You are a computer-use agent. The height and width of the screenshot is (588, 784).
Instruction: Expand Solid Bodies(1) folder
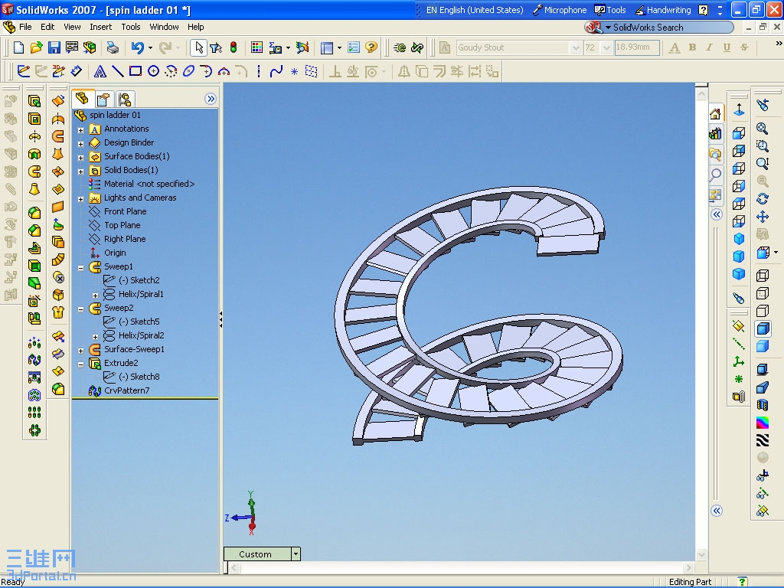pos(80,171)
